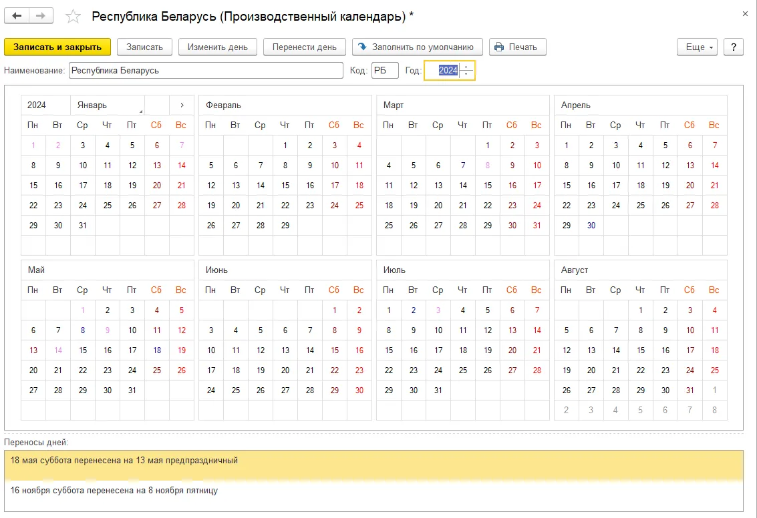
Task: Select January 1 in the calendar
Action: pyautogui.click(x=33, y=145)
